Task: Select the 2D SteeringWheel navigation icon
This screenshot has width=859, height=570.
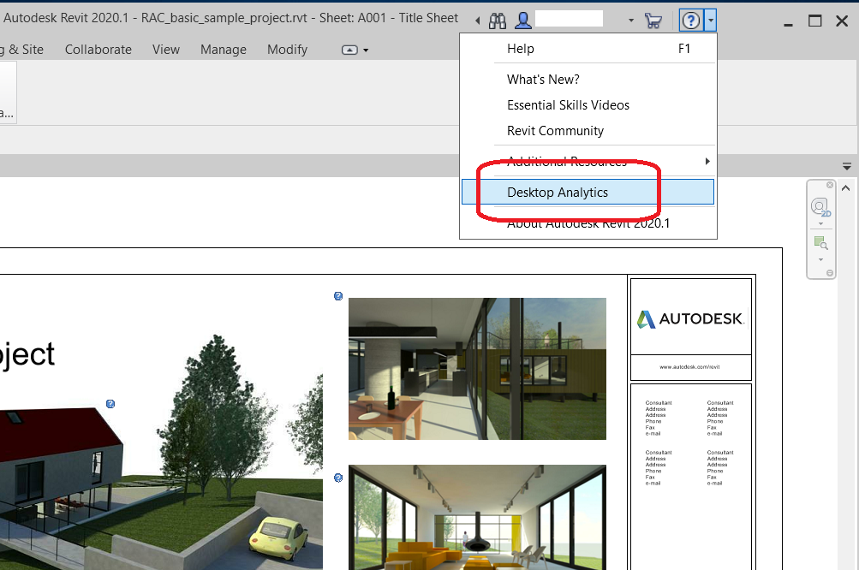Action: [820, 205]
